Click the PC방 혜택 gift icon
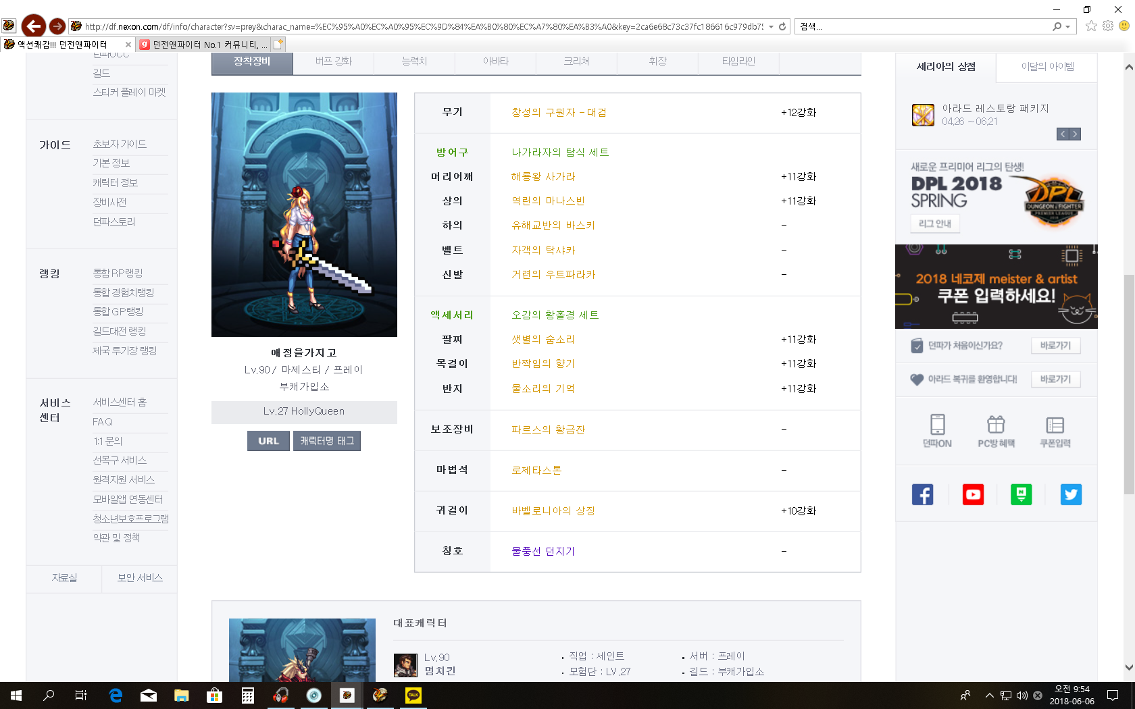Screen dimensions: 1135x709 996,431
